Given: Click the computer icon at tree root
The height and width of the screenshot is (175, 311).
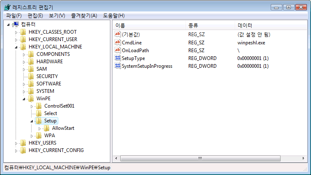Looking at the screenshot, I should coord(16,24).
